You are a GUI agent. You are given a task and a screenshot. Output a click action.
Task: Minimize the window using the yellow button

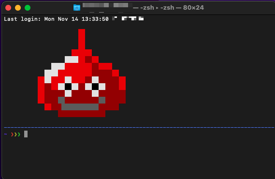pyautogui.click(x=18, y=8)
